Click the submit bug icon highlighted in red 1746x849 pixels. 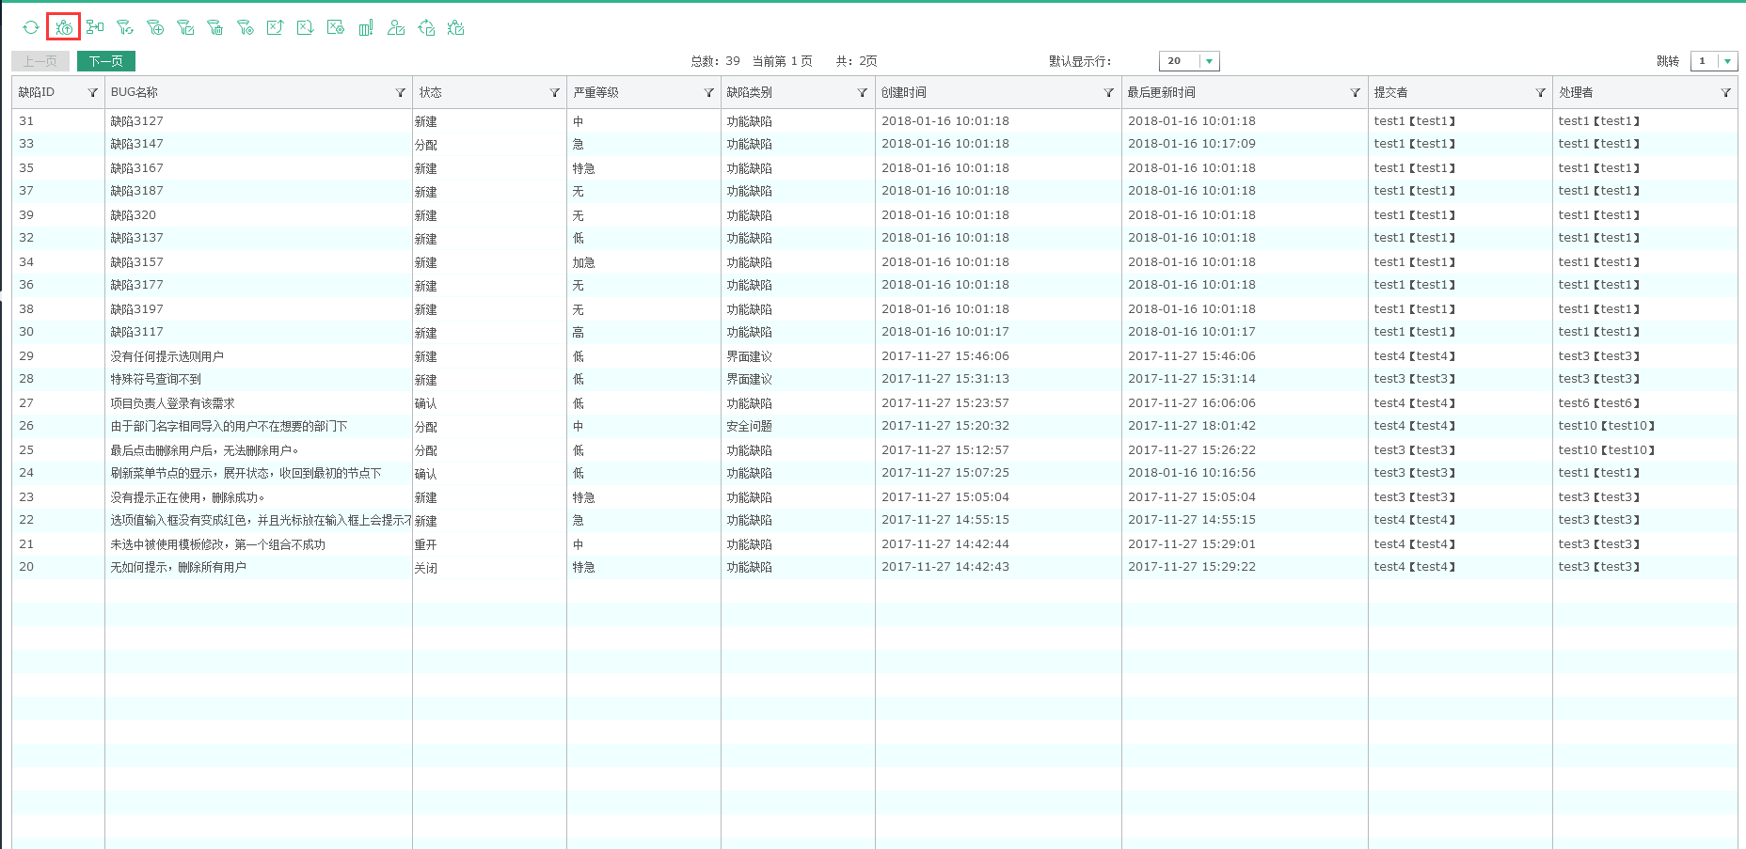point(64,27)
